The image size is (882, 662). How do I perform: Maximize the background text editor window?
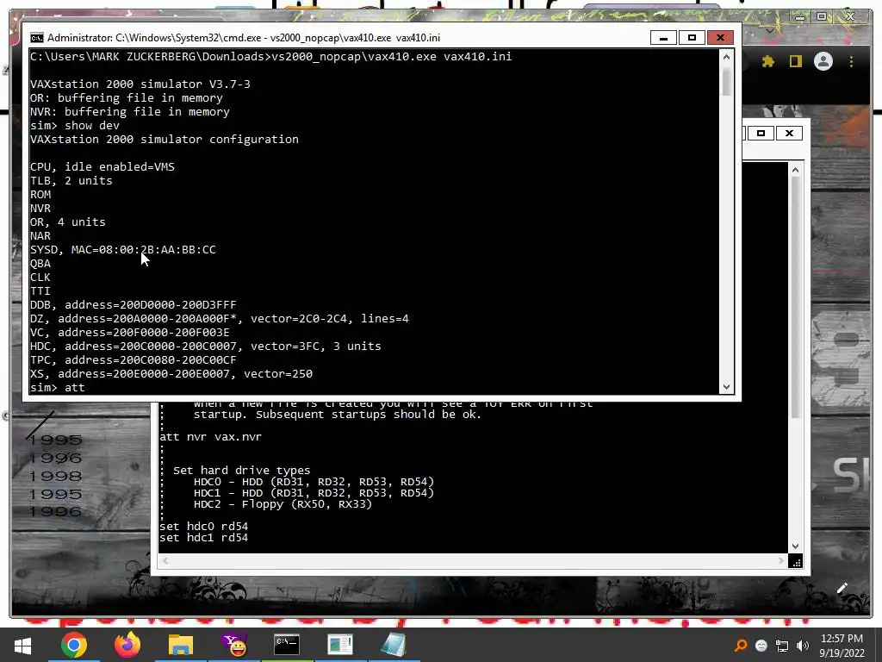pos(761,134)
